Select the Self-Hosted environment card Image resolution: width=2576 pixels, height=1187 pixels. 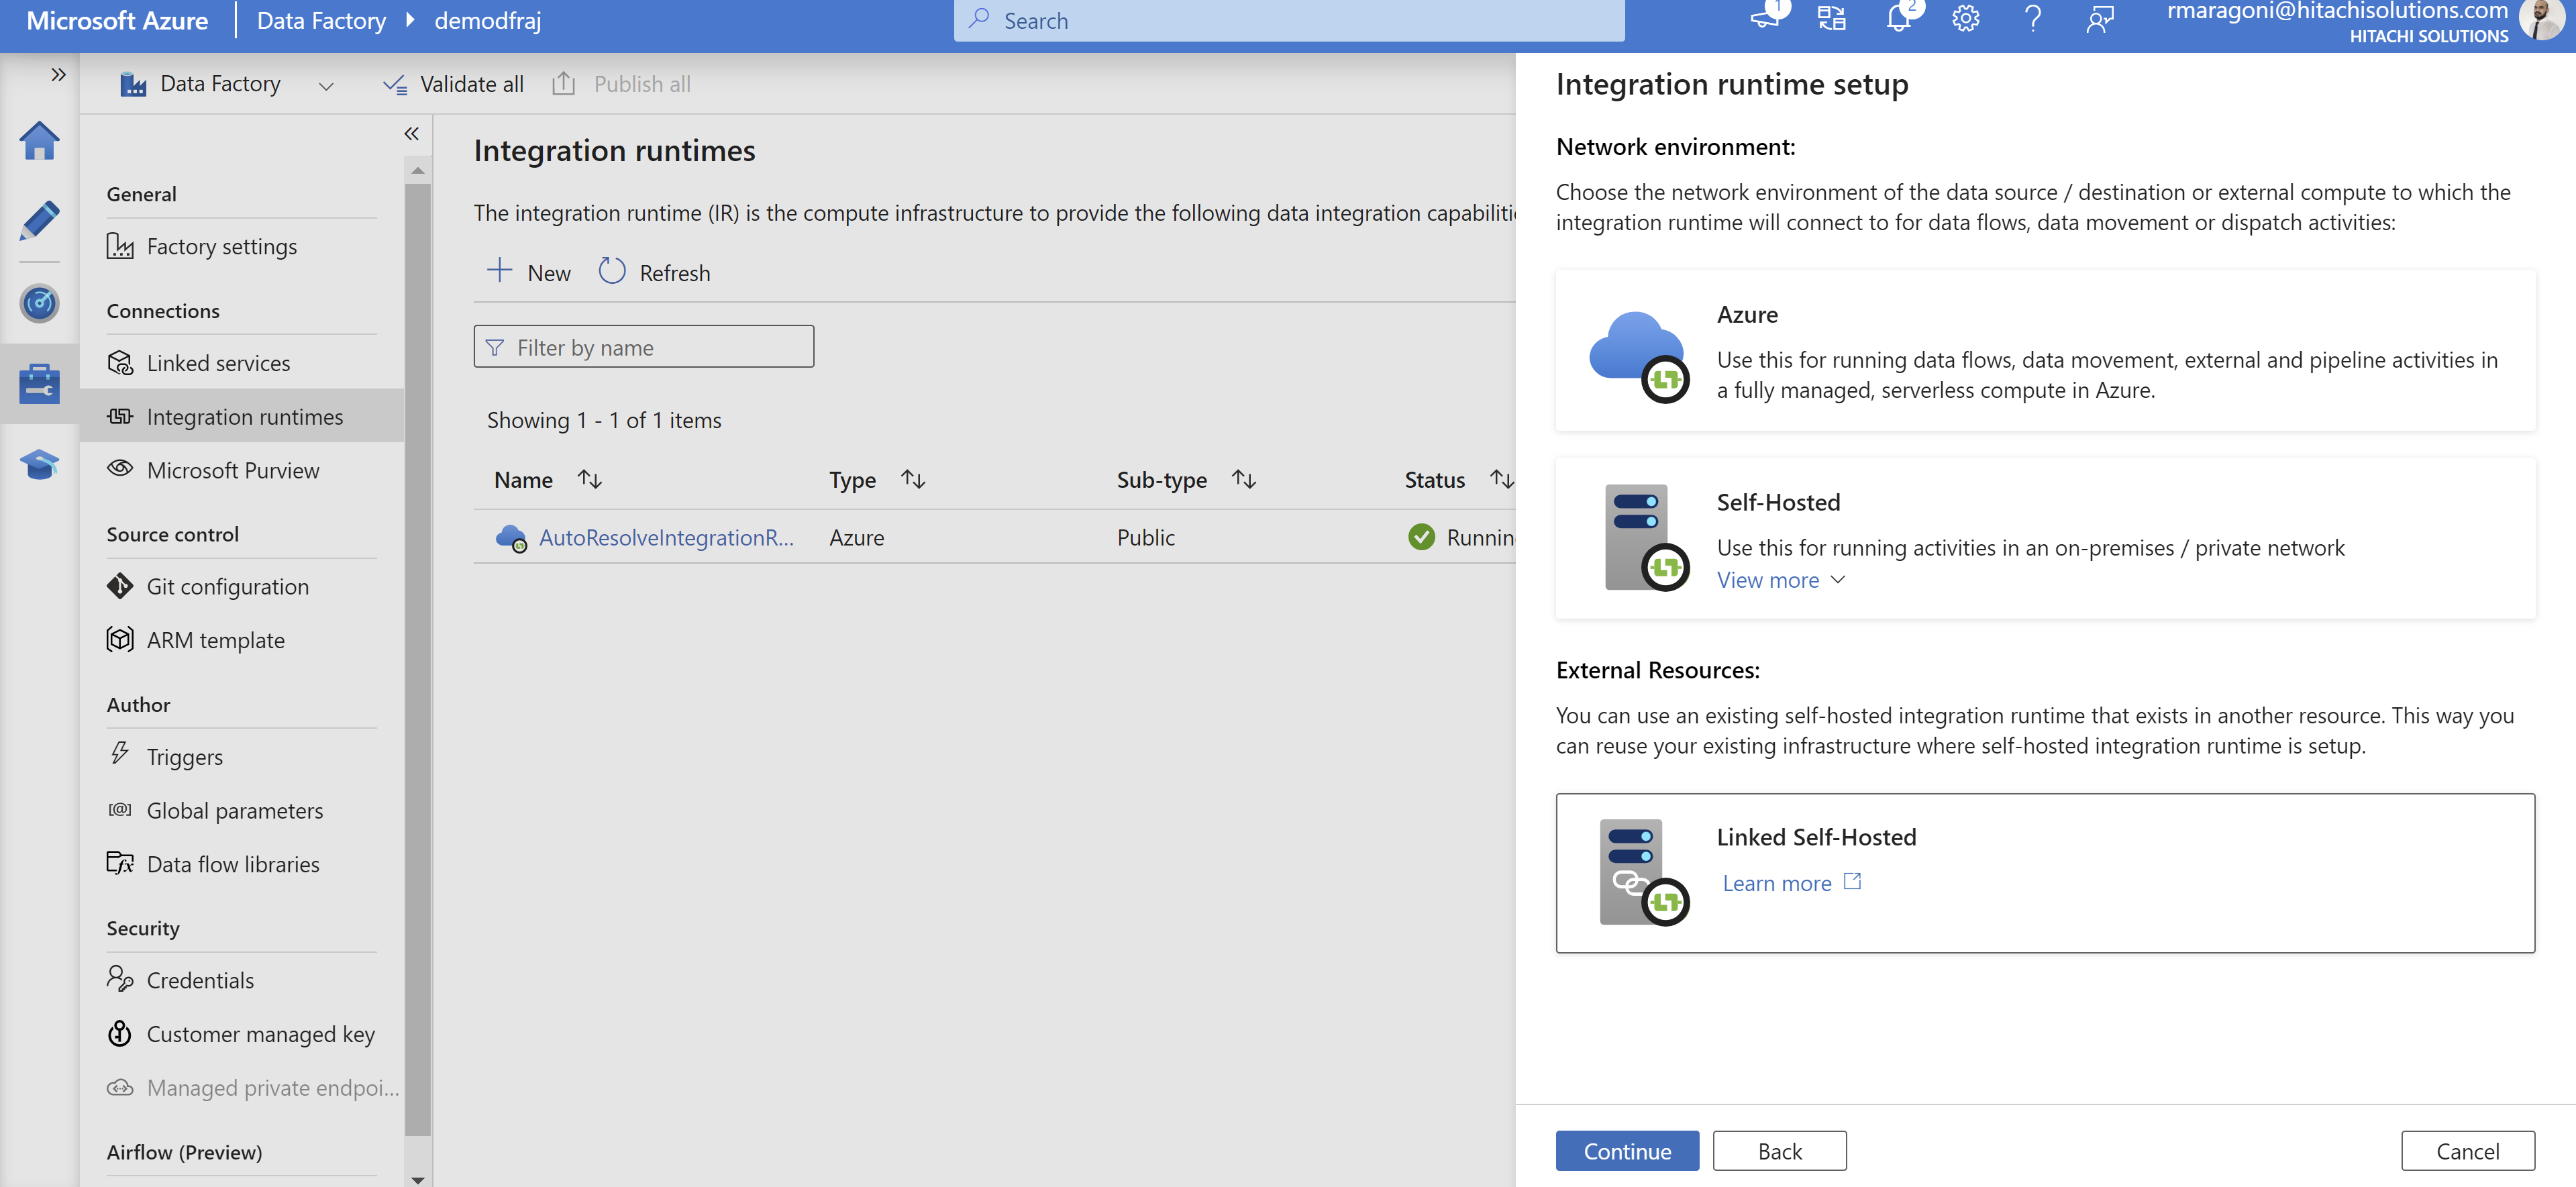pyautogui.click(x=2044, y=538)
